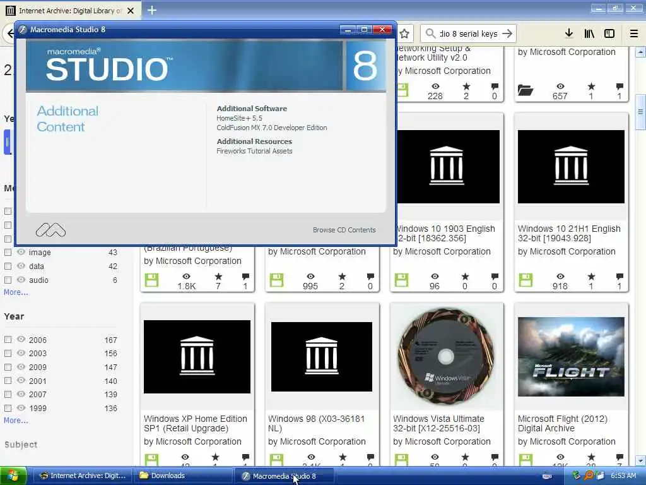Open Windows XP Home Edition SP1 title link

point(196,424)
